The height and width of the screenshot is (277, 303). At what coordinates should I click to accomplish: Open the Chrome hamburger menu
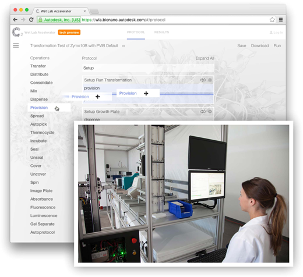coord(281,20)
